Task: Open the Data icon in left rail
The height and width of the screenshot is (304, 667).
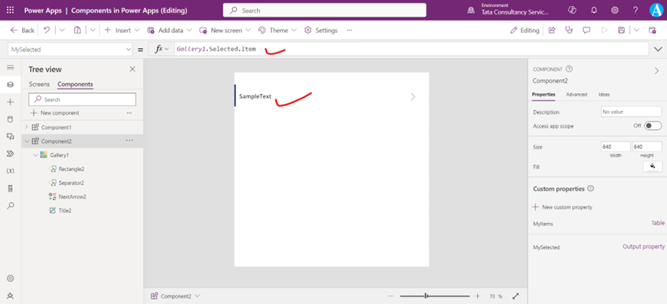Action: 11,119
